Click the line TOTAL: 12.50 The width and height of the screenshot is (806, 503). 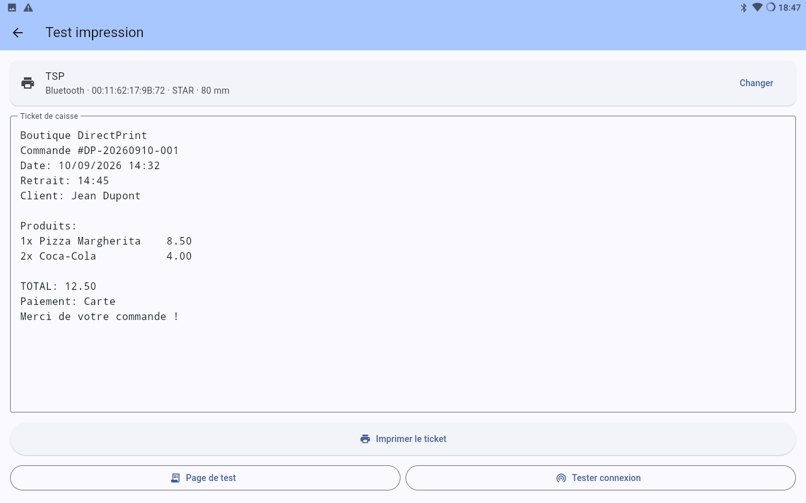coord(59,286)
